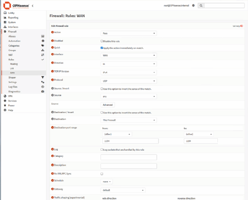Click the Description input field

tap(128, 166)
